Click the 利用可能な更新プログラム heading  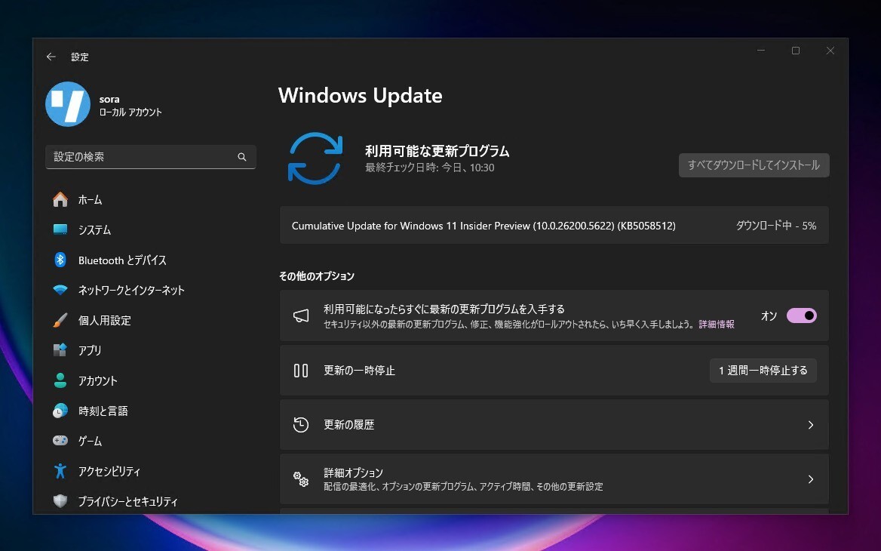point(437,151)
